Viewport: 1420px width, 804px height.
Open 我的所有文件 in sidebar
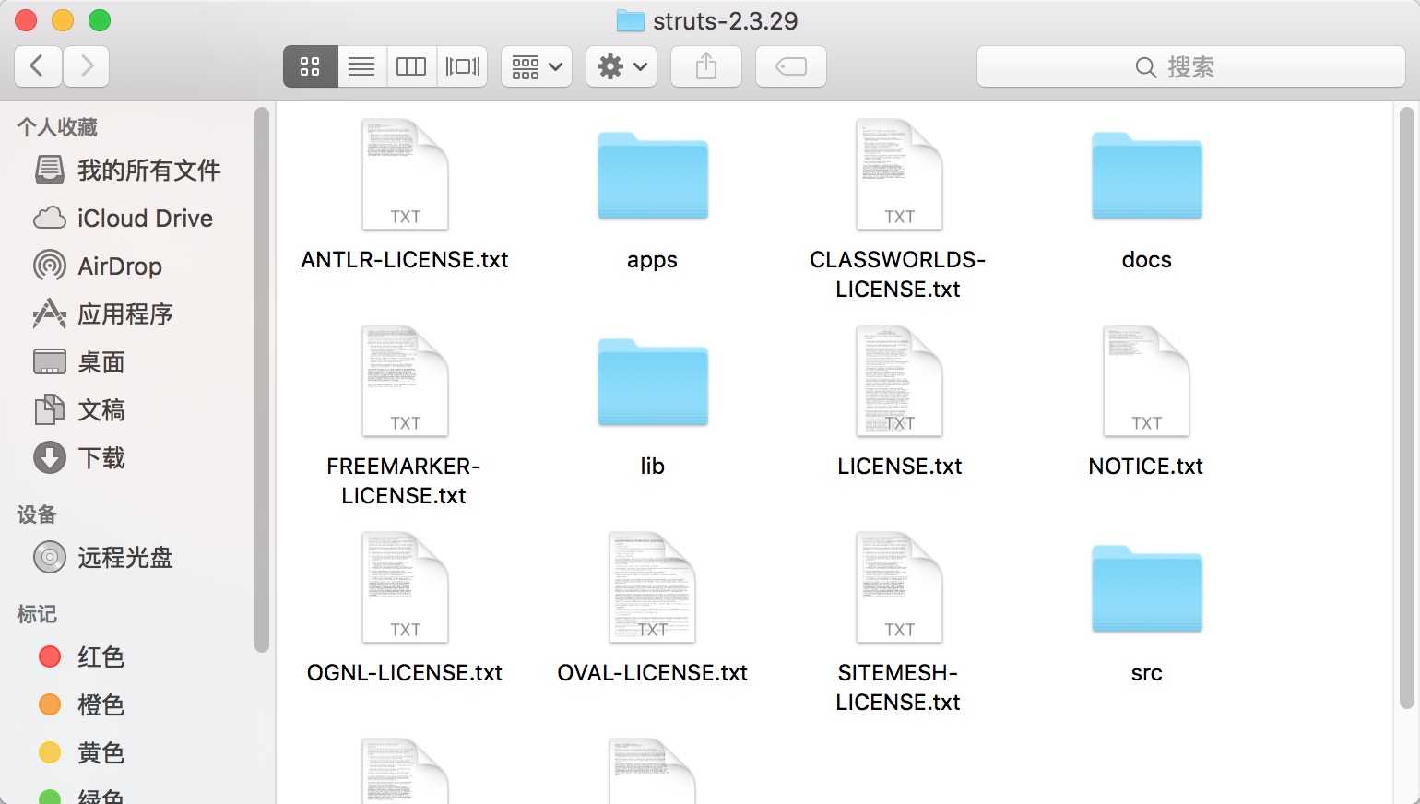point(129,170)
